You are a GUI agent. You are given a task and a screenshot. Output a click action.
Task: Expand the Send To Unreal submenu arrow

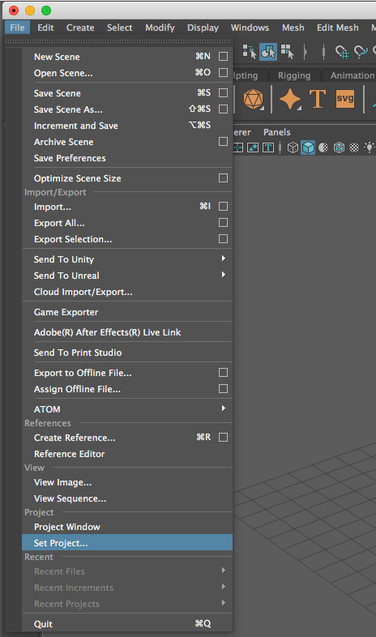pyautogui.click(x=224, y=275)
